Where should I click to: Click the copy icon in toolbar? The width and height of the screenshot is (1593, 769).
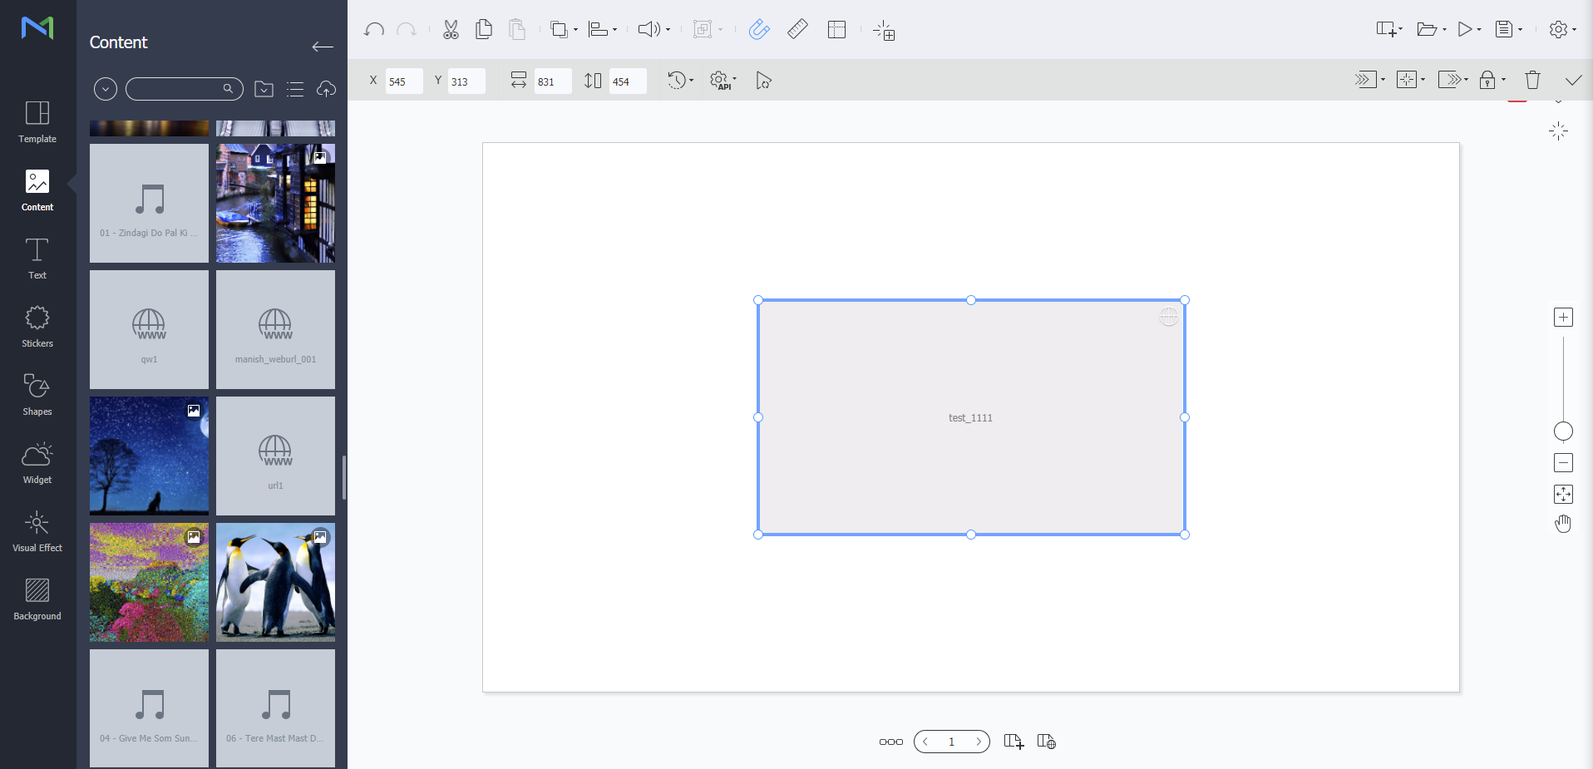(x=483, y=30)
